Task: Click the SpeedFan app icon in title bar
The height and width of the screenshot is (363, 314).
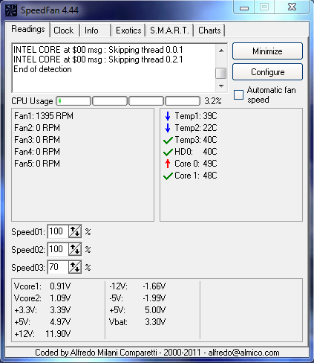Action: [x=11, y=10]
